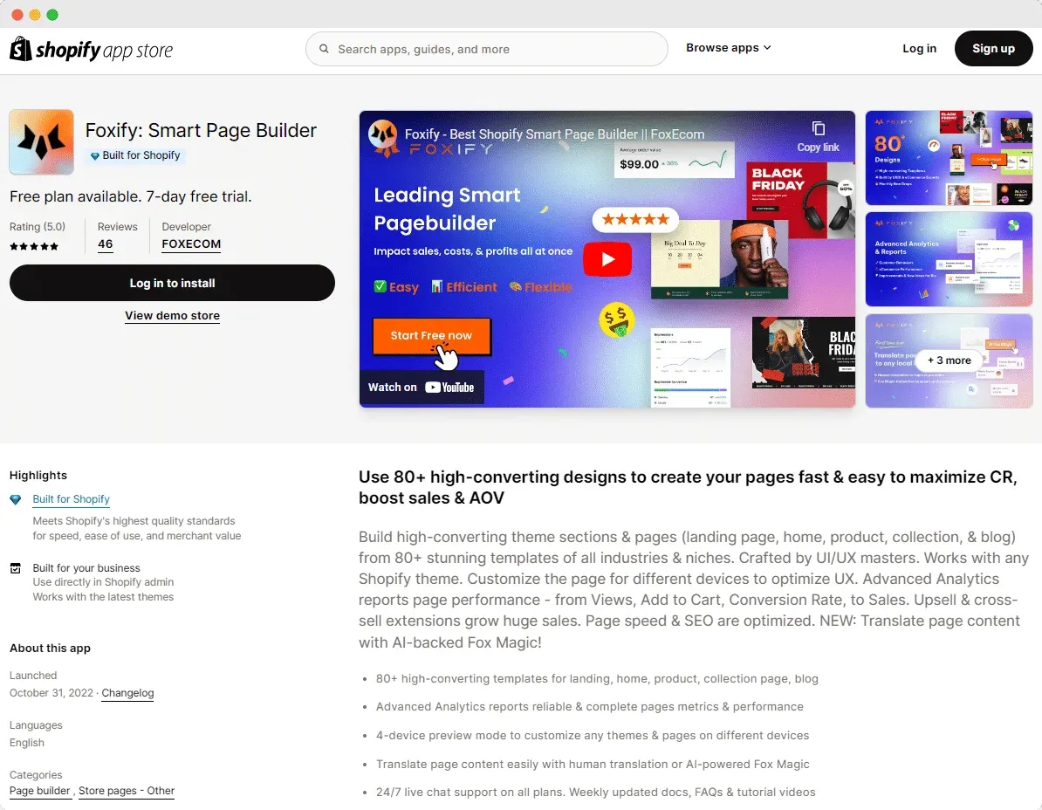1042x810 pixels.
Task: Click the Built for Shopify badge under title
Action: coord(135,154)
